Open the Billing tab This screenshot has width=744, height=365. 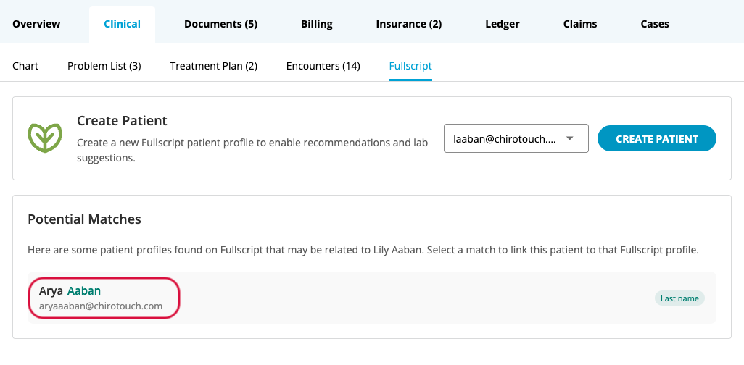pos(317,24)
